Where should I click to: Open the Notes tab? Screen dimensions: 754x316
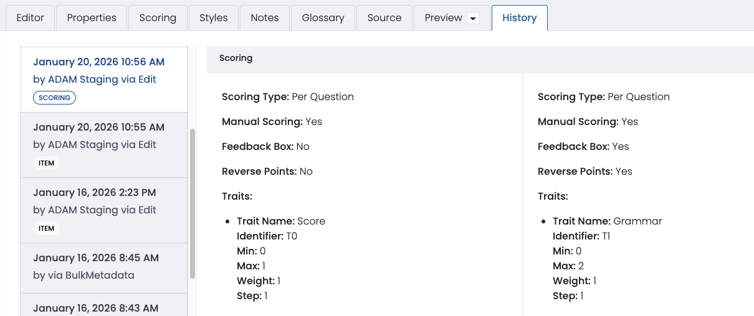click(265, 18)
